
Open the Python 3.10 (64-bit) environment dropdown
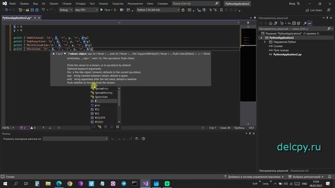pos(158,10)
